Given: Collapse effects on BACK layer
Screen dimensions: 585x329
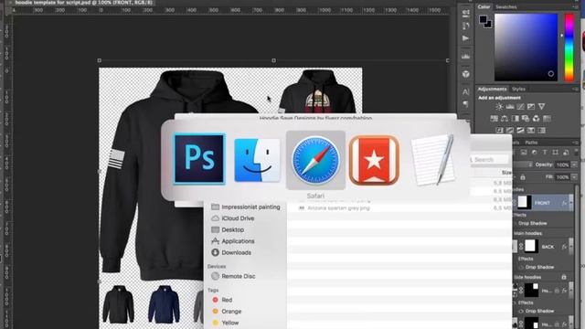Looking at the screenshot, I should (x=570, y=247).
